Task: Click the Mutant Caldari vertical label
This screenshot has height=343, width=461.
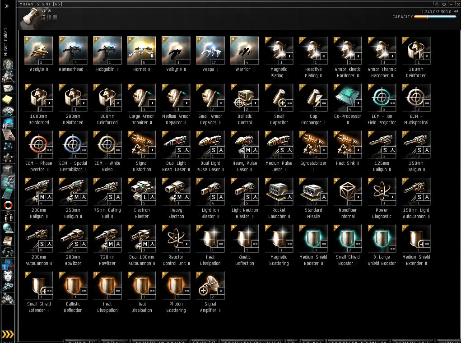Action: pos(5,42)
